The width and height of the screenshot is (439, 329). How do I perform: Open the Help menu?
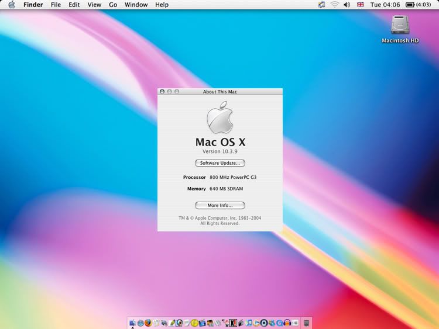pyautogui.click(x=162, y=5)
